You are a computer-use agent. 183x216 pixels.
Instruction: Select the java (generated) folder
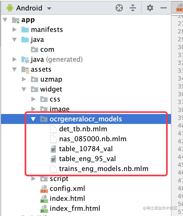click(56, 60)
